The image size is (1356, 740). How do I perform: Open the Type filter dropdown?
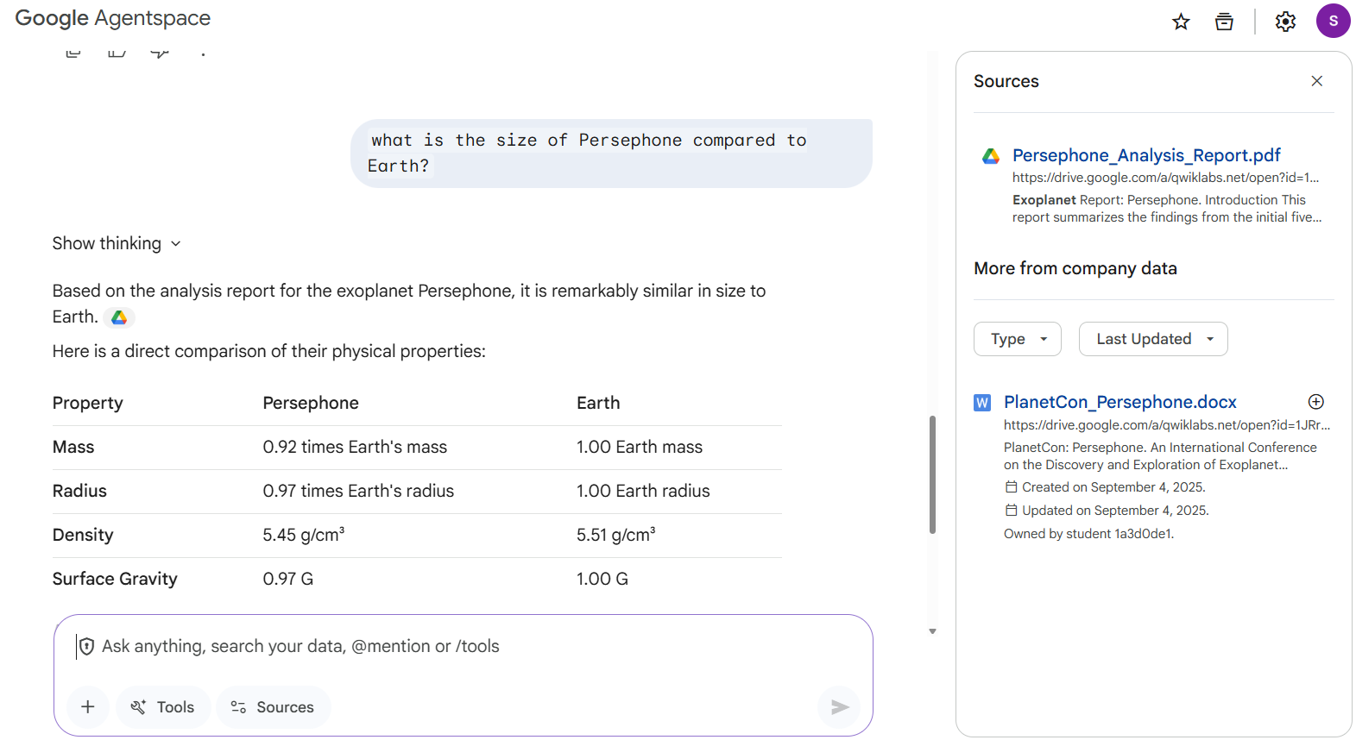point(1018,339)
